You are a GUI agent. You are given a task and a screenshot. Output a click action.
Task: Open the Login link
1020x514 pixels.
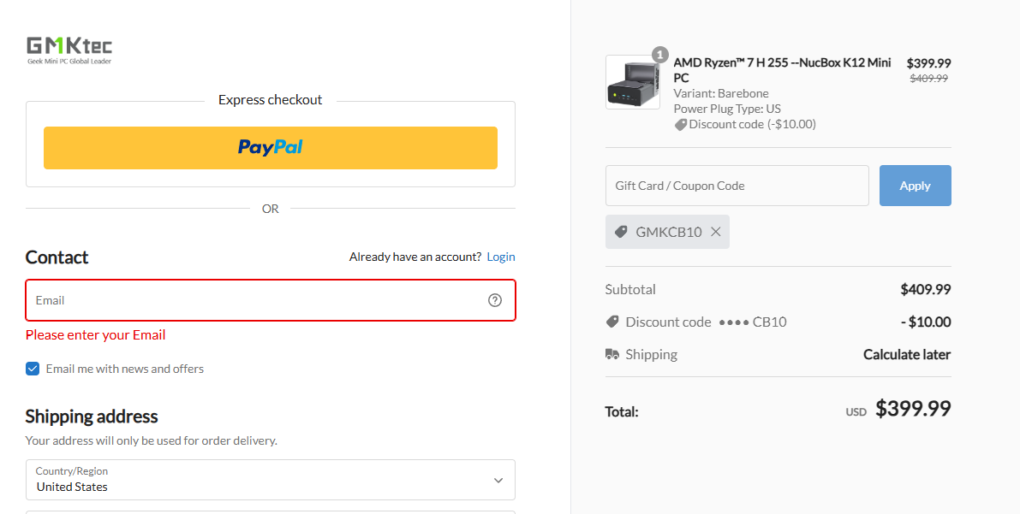pos(501,257)
